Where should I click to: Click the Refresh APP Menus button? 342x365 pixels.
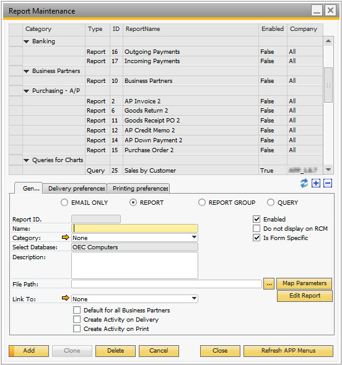click(x=288, y=351)
